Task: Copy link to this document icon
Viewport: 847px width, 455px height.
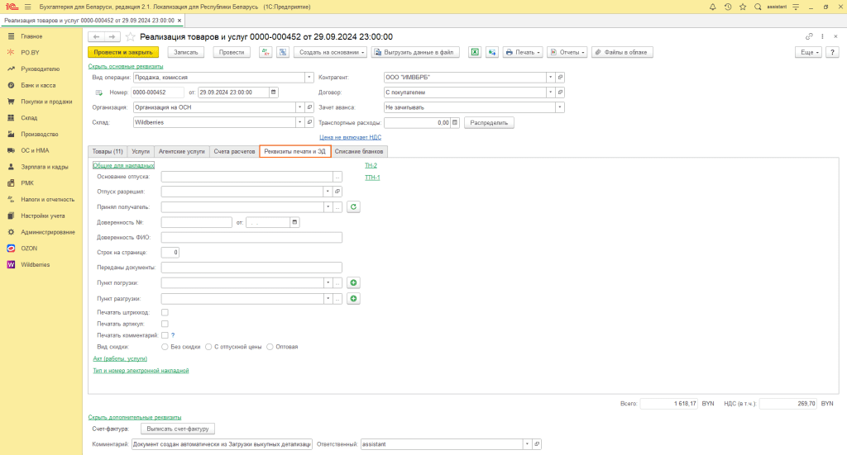Action: [809, 36]
